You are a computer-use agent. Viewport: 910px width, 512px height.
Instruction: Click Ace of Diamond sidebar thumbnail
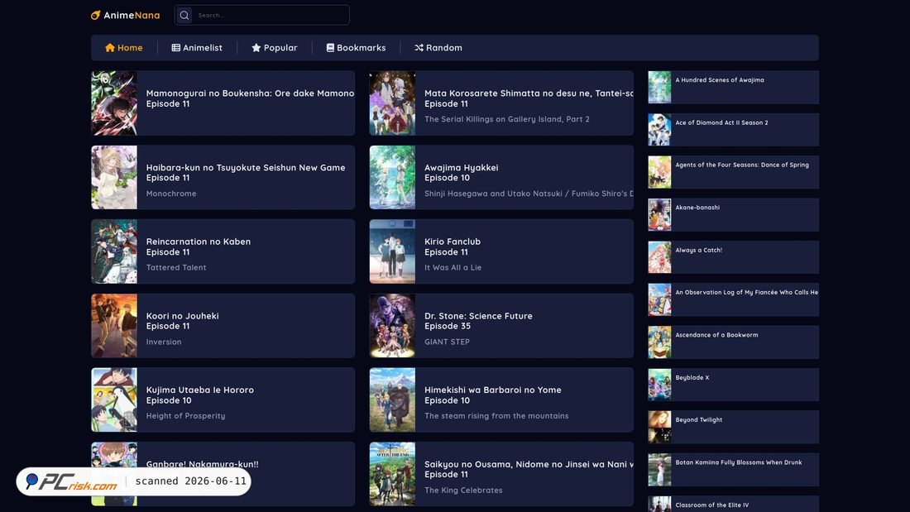tap(659, 130)
